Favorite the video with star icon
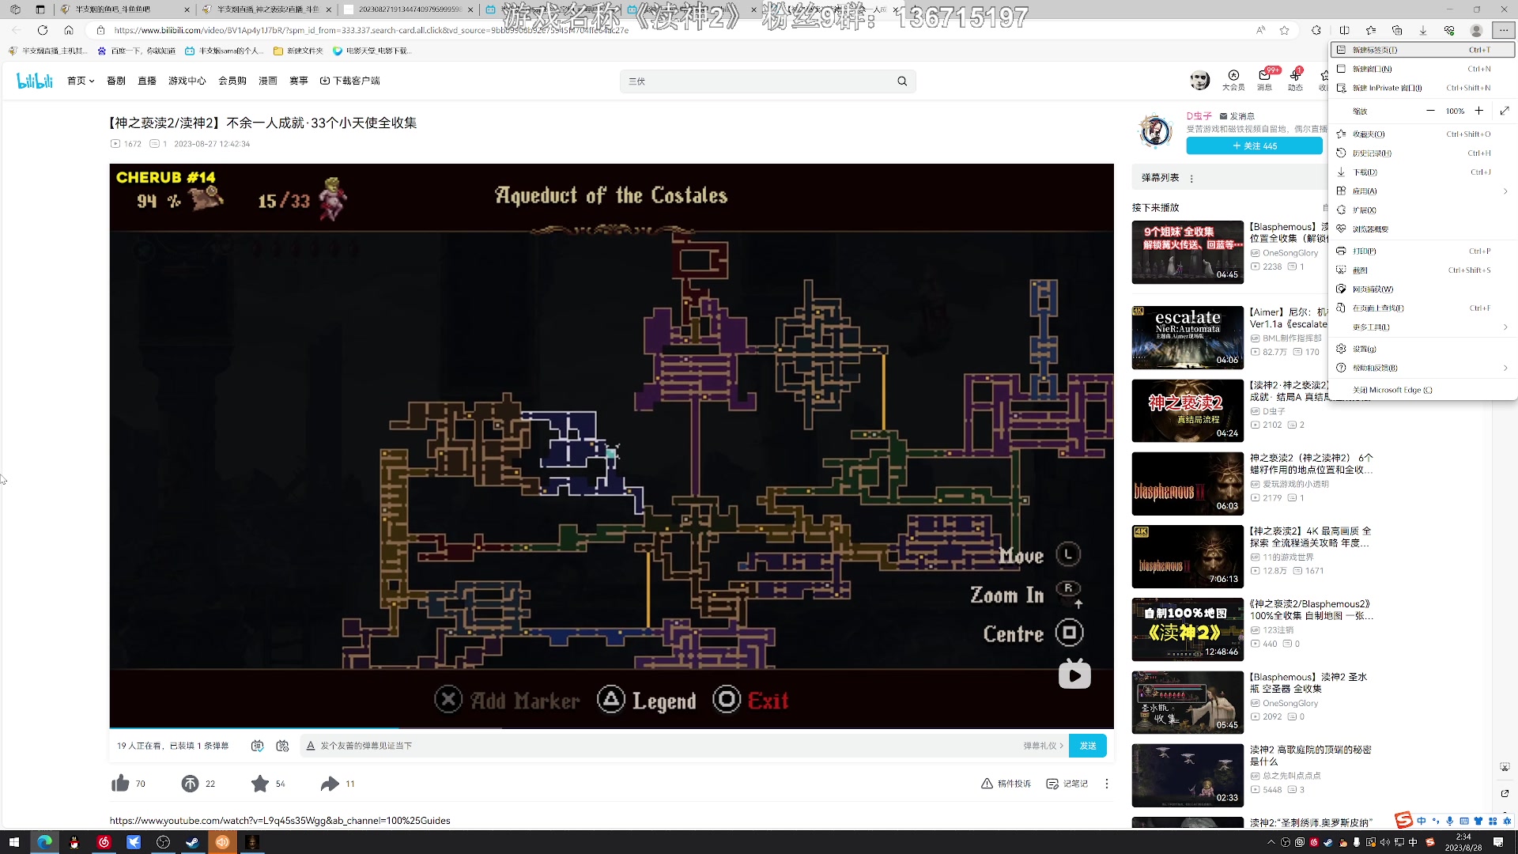The image size is (1518, 854). click(x=260, y=784)
